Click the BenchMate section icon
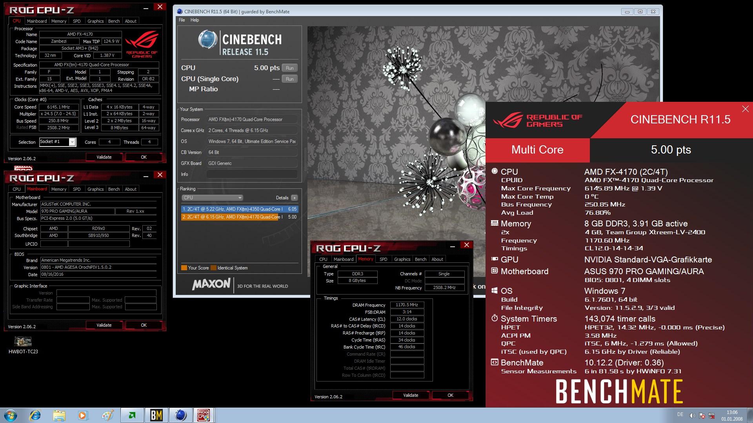The image size is (753, 423). 495,362
